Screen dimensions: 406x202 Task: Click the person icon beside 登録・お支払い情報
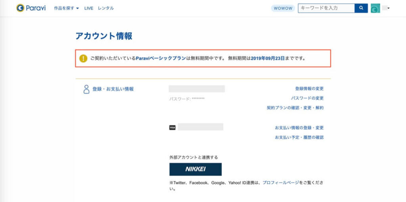point(86,89)
